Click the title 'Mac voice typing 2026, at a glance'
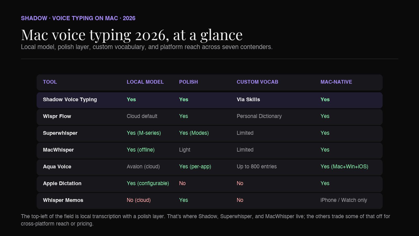Screen dimensions: 419x236 pyautogui.click(x=132, y=35)
